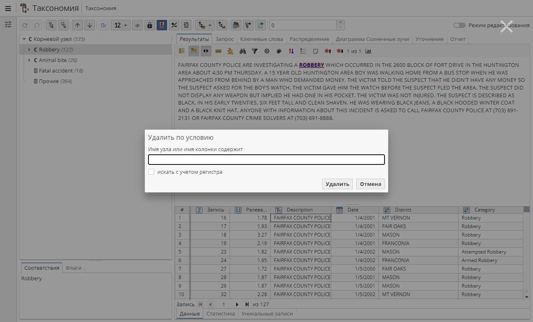
Task: Click the red-blue sort arrows icon
Action: (x=291, y=51)
